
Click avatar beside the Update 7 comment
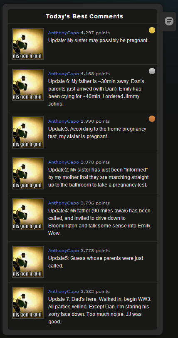click(28, 303)
